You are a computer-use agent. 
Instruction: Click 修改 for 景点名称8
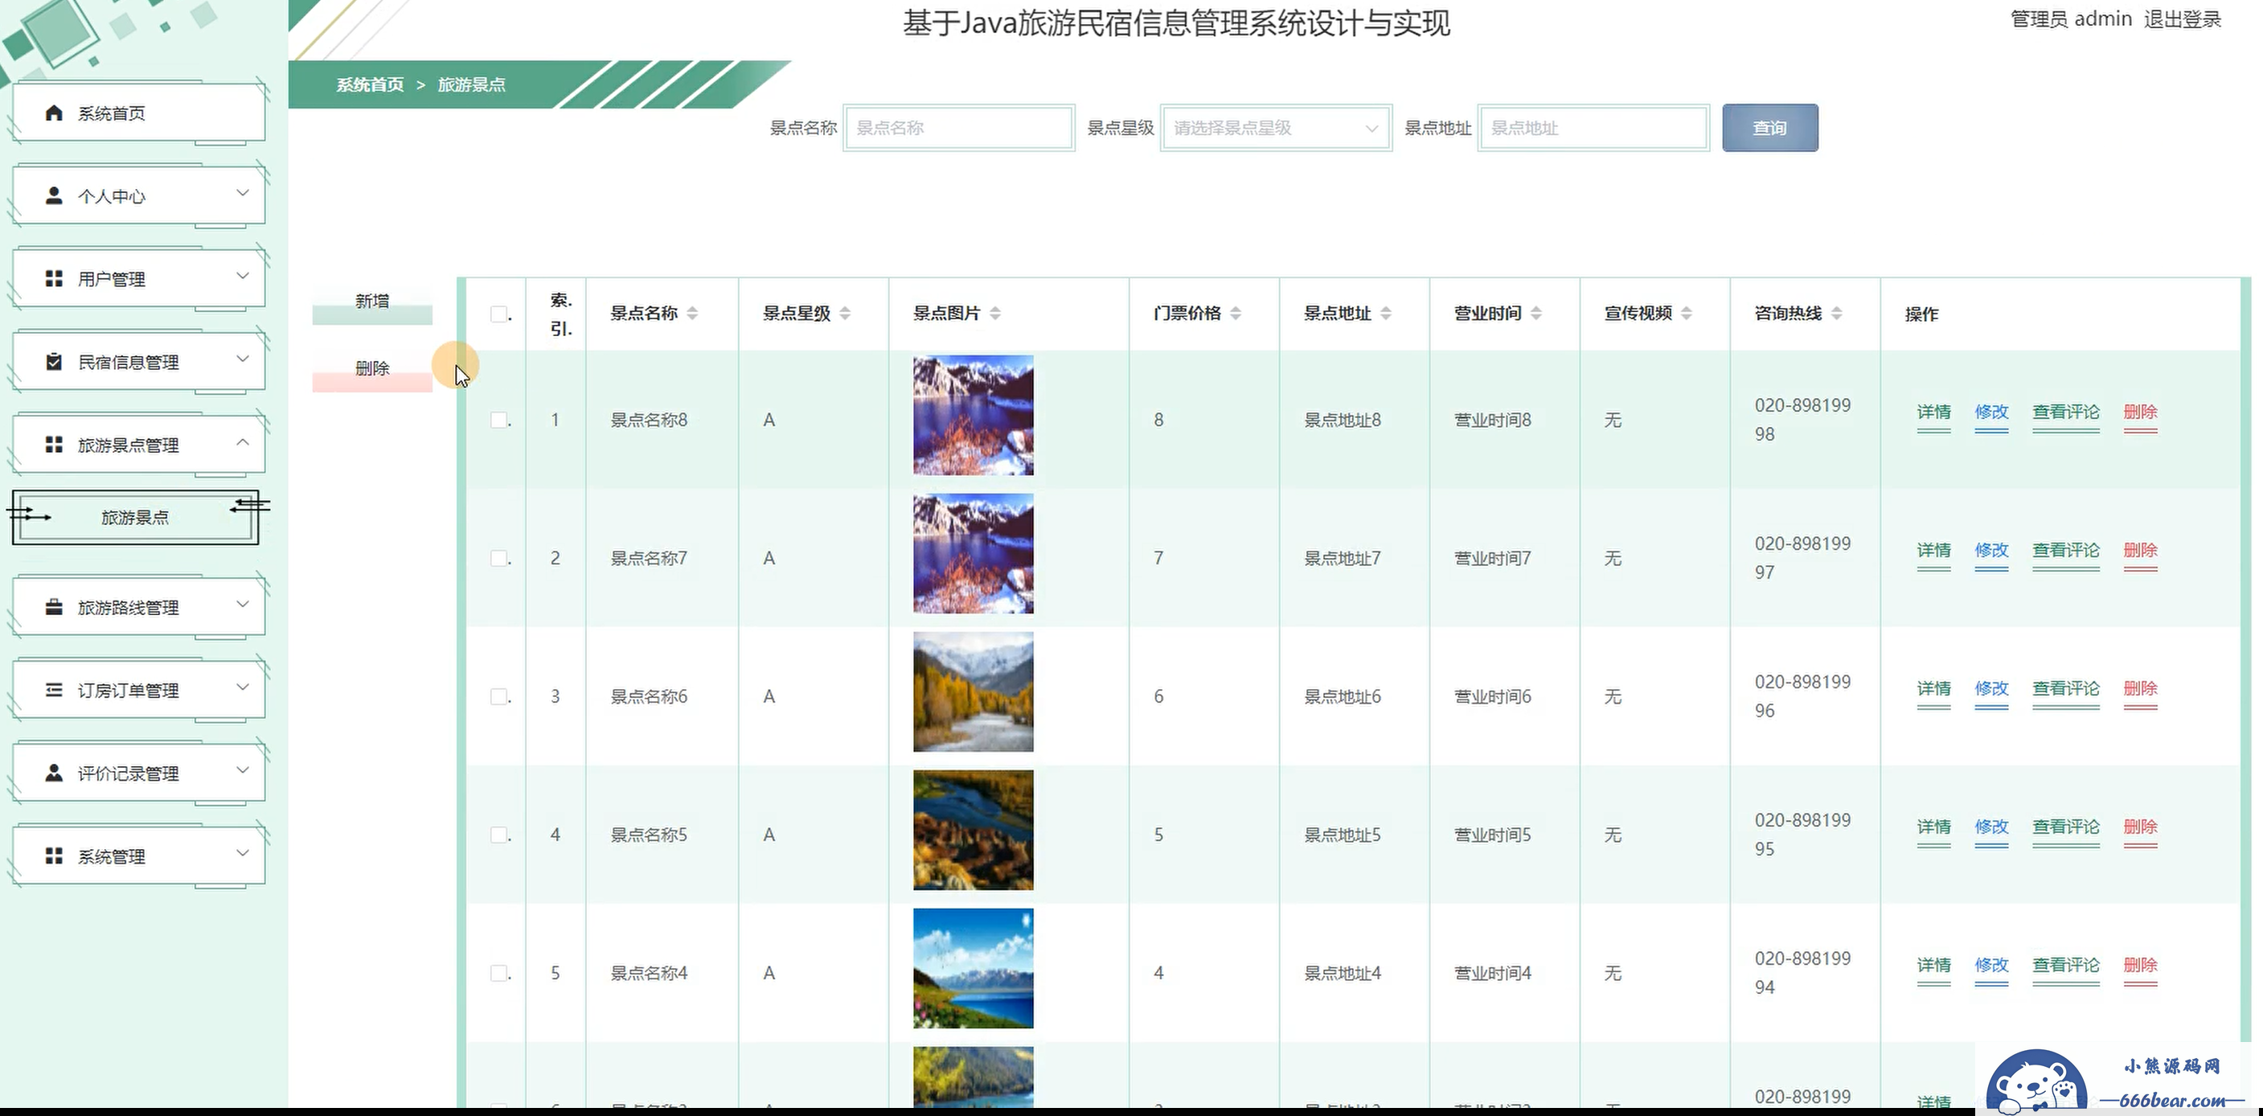click(1991, 412)
